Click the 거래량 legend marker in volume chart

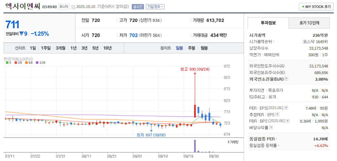point(228,142)
